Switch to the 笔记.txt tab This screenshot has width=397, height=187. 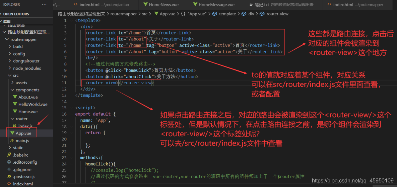284,5
